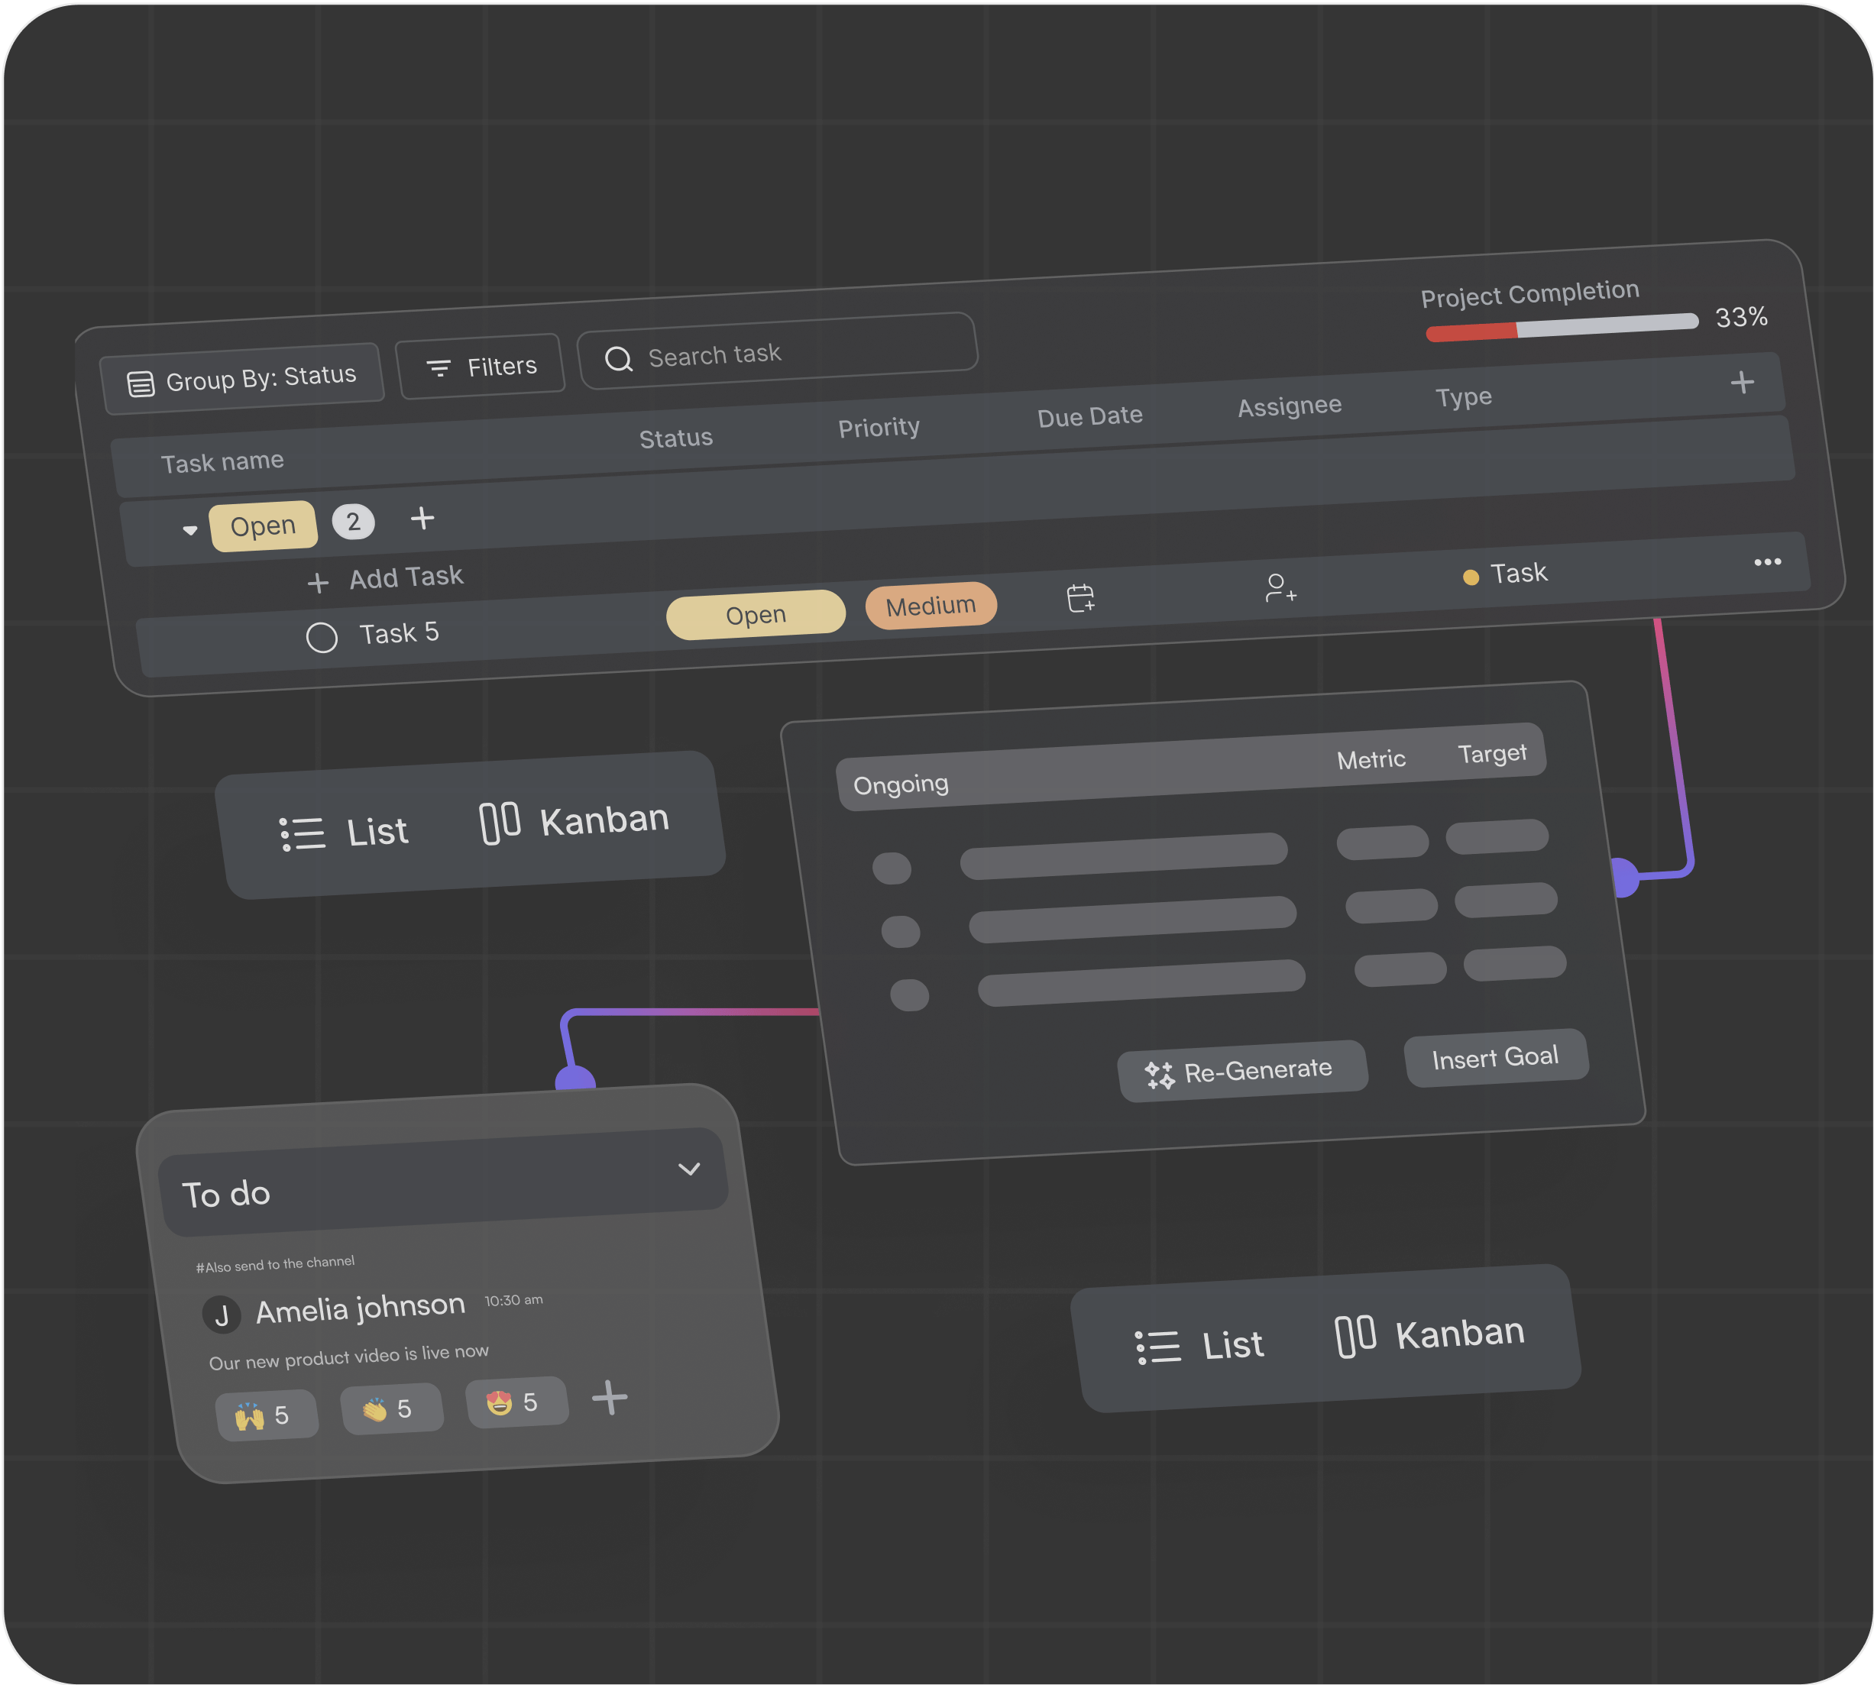
Task: Expand the To do dropdown chevron
Action: coord(689,1169)
